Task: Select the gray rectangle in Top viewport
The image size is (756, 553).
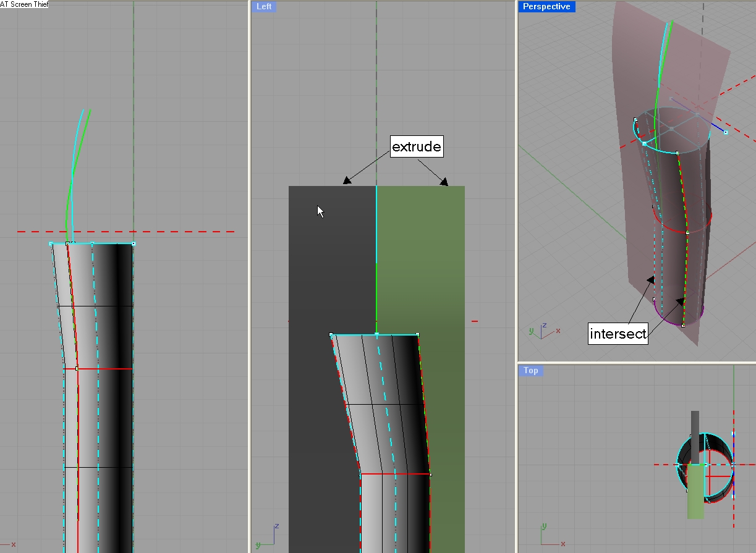Action: (695, 423)
